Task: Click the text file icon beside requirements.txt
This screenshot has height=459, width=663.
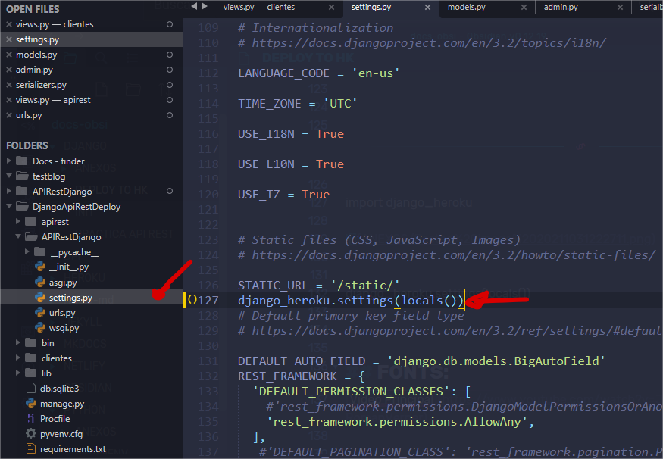Action: click(x=31, y=449)
